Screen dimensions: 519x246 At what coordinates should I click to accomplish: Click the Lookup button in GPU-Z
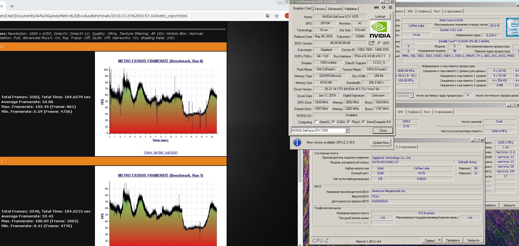click(380, 16)
